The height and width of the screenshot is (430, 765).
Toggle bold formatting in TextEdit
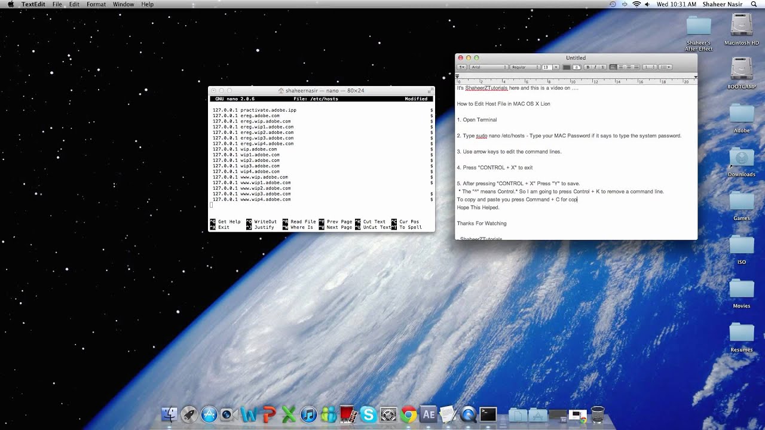pos(588,67)
